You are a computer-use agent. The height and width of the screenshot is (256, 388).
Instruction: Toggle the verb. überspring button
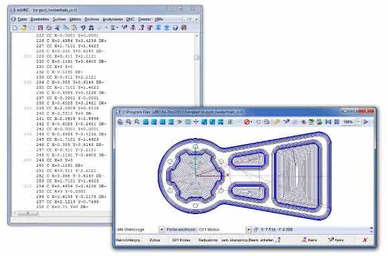pyautogui.click(x=234, y=240)
